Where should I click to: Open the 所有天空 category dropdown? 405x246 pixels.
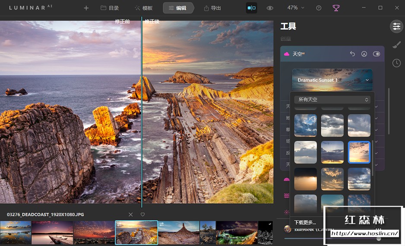[x=332, y=99]
